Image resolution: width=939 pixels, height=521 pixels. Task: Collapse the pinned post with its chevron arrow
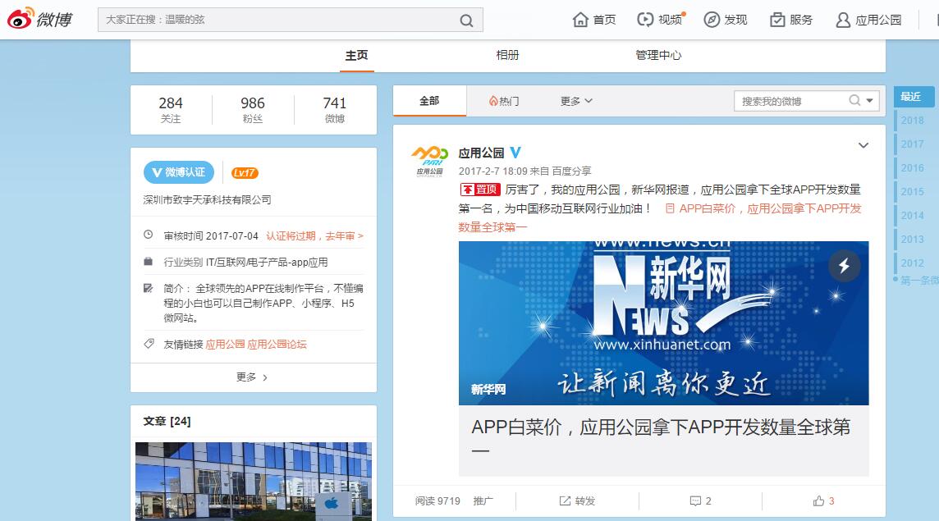tap(863, 144)
